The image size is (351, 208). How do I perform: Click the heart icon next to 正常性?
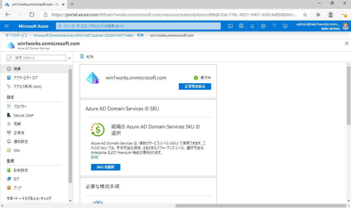pos(9,133)
